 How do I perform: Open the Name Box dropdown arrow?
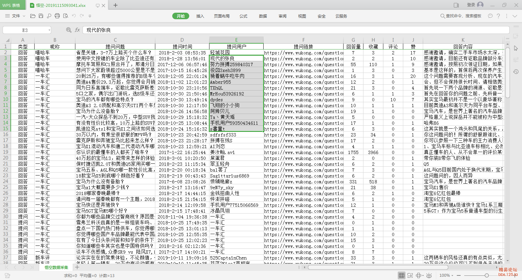(49, 30)
